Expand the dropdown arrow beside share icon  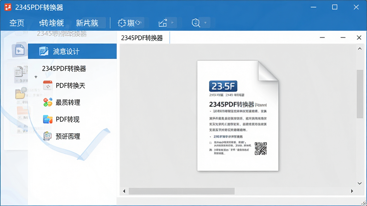click(172, 23)
